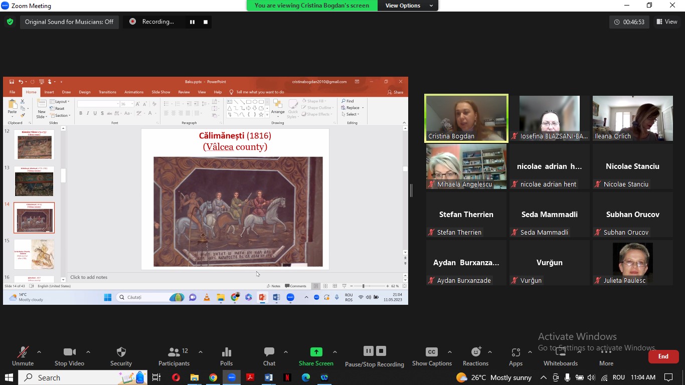The image size is (685, 385).
Task: Click the red End meeting button
Action: click(x=663, y=356)
